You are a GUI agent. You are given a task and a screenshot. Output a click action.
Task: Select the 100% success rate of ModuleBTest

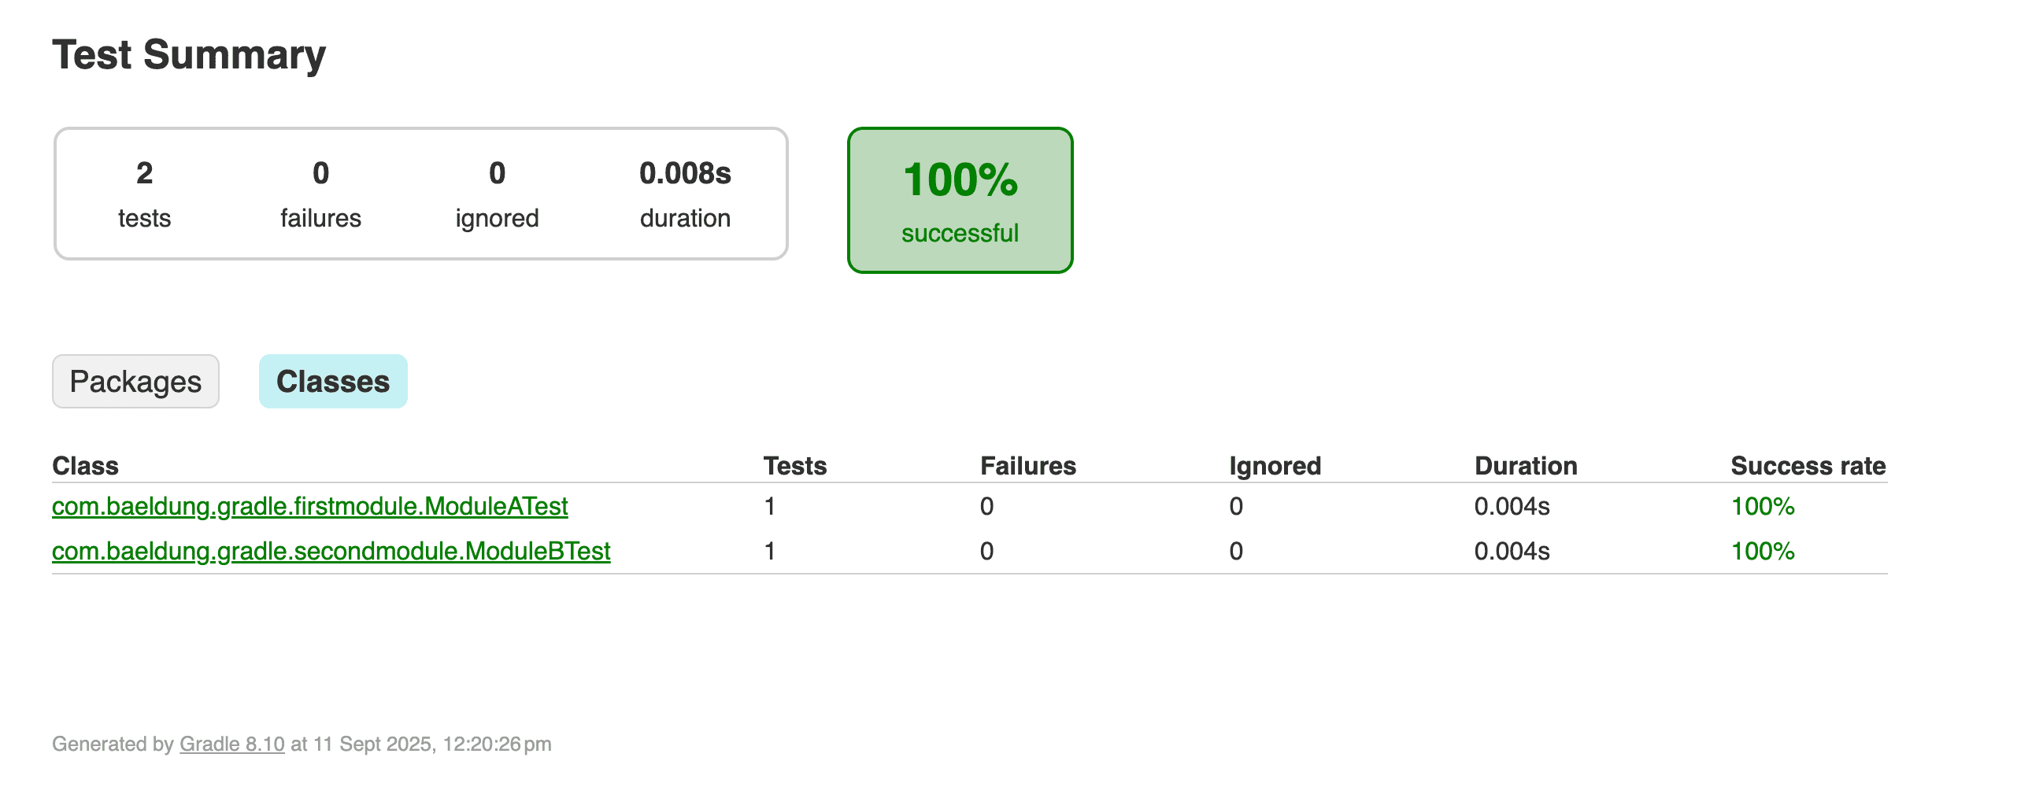click(1761, 552)
